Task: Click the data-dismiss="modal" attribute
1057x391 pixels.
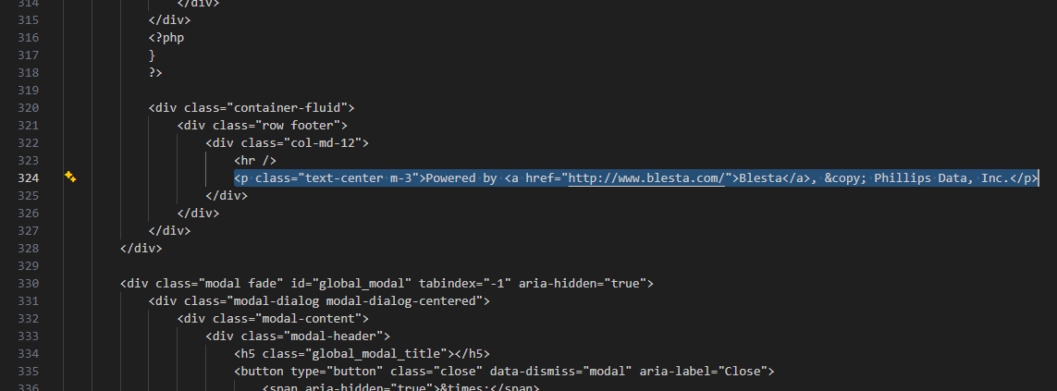Action: (560, 371)
